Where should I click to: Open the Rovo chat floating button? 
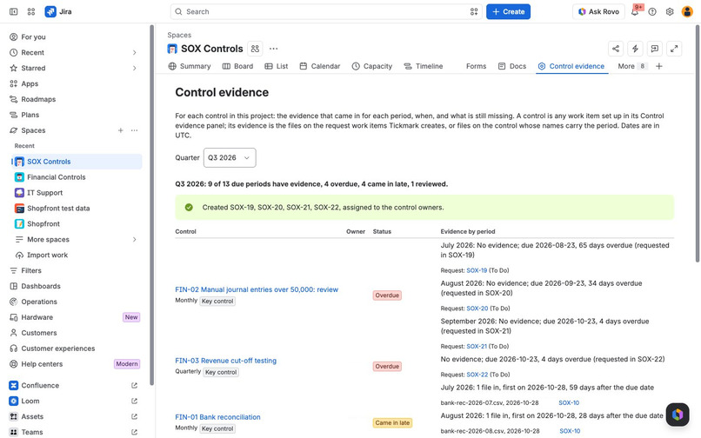coord(678,415)
